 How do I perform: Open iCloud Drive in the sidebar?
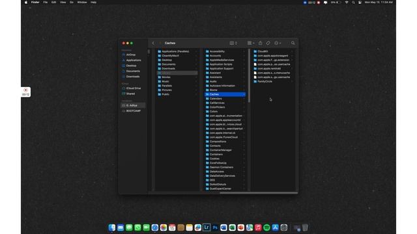coord(134,88)
